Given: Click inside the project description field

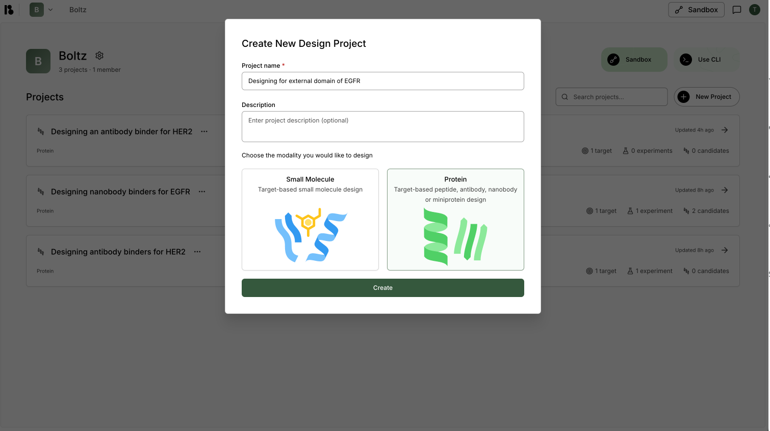Looking at the screenshot, I should pyautogui.click(x=383, y=126).
